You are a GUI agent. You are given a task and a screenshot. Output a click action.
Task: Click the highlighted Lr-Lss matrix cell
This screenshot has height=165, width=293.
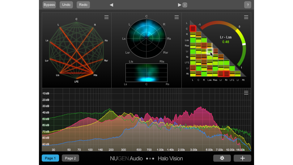[x=210, y=51]
